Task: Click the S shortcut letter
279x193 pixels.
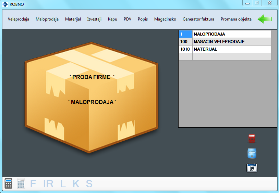Action: click(89, 184)
